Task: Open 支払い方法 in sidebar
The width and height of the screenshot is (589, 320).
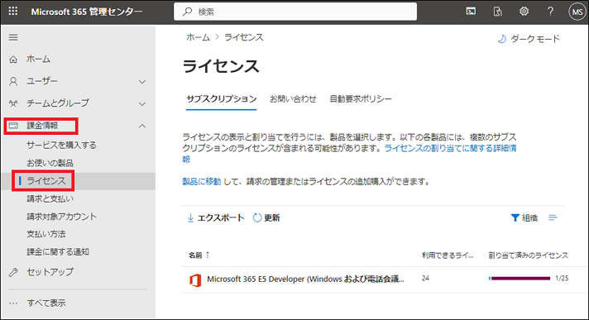Action: [45, 234]
